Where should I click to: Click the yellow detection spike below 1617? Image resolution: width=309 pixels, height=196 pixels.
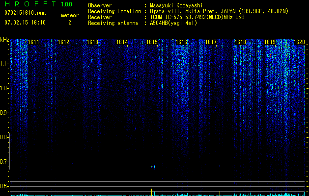point(220,193)
